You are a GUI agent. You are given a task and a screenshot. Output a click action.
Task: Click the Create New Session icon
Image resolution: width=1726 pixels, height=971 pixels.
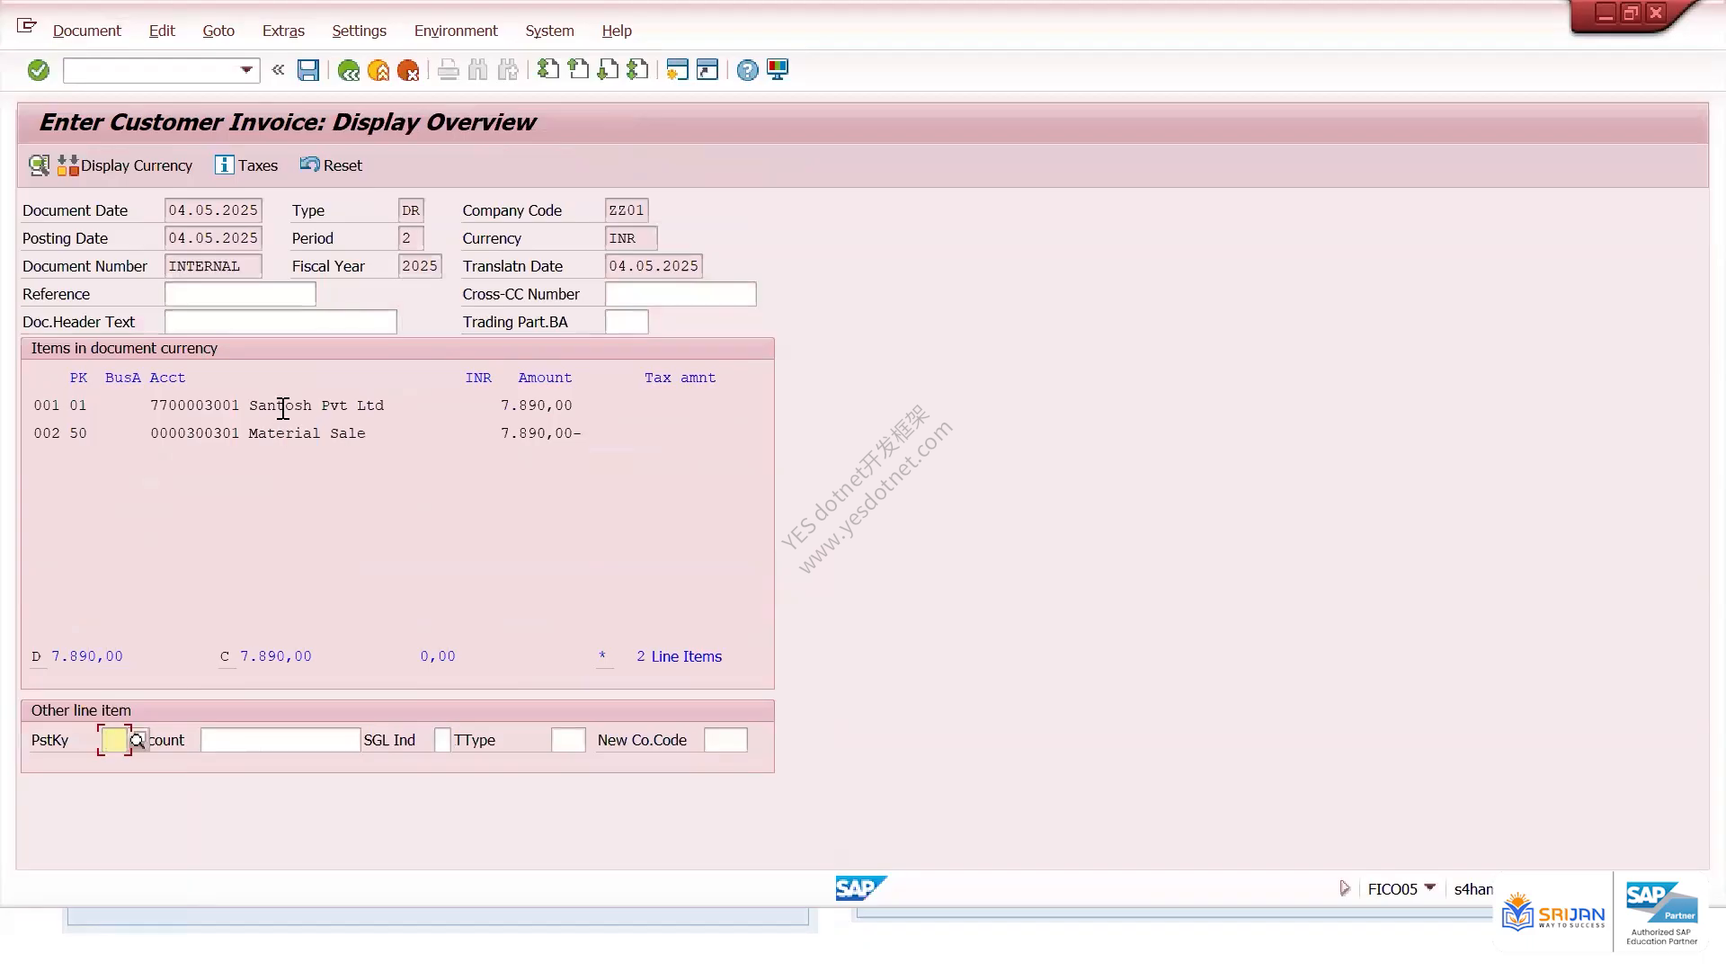(678, 70)
